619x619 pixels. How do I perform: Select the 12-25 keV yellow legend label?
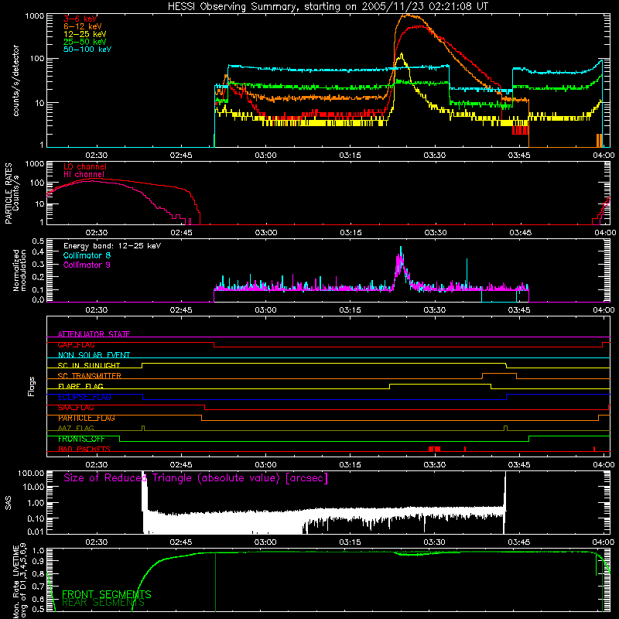tap(85, 34)
